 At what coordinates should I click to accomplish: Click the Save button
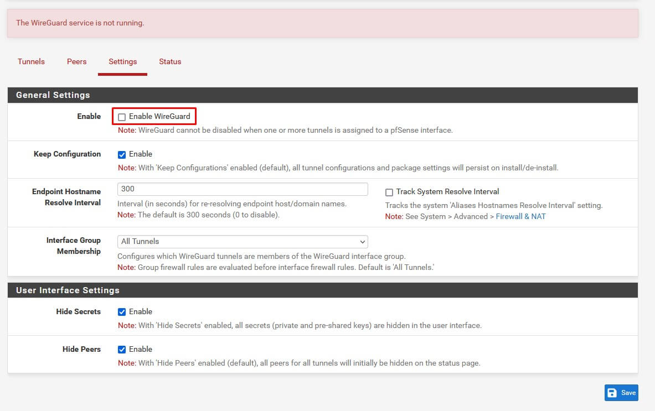621,393
